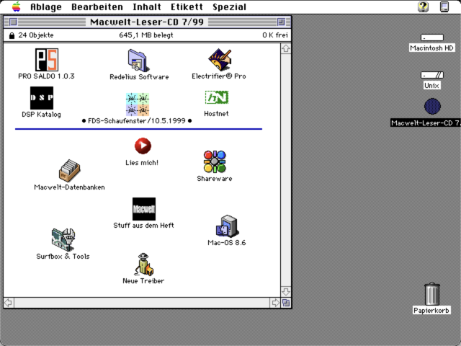Click the Macwelt-Leser-CD 7/99 title bar
Screen dimensions: 461x346
(147, 22)
